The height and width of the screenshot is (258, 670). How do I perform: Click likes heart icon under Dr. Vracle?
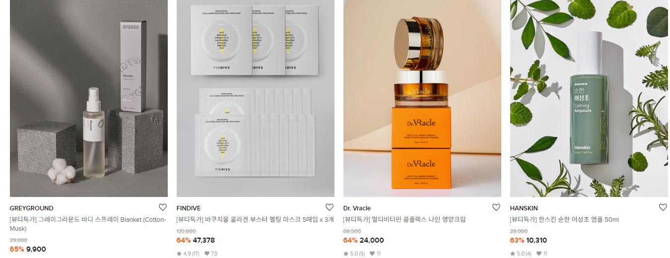click(x=372, y=254)
